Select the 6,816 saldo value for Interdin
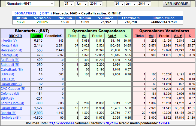This screenshot has width=196, height=126. pos(38,41)
